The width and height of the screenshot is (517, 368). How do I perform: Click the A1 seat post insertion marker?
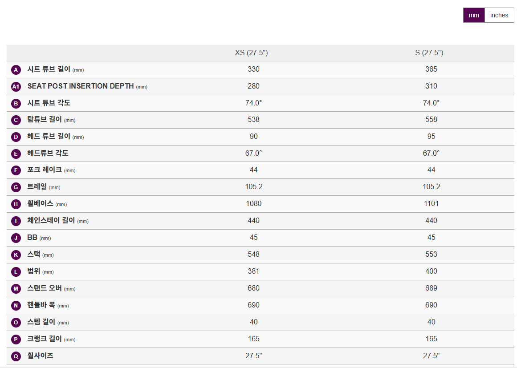coord(16,87)
